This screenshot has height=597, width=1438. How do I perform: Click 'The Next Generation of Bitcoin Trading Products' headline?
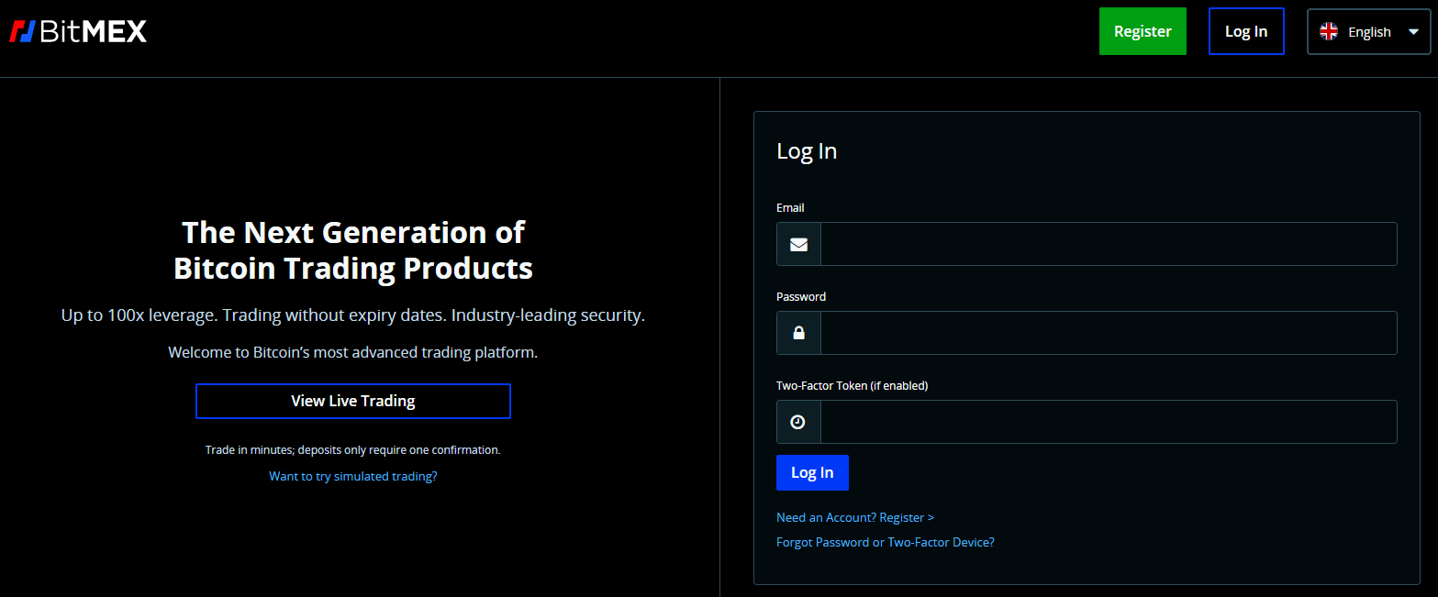[x=353, y=250]
